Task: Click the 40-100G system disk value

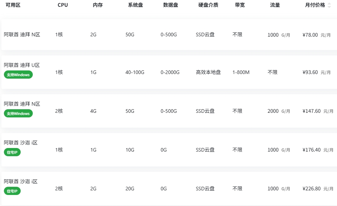Action: click(x=135, y=72)
